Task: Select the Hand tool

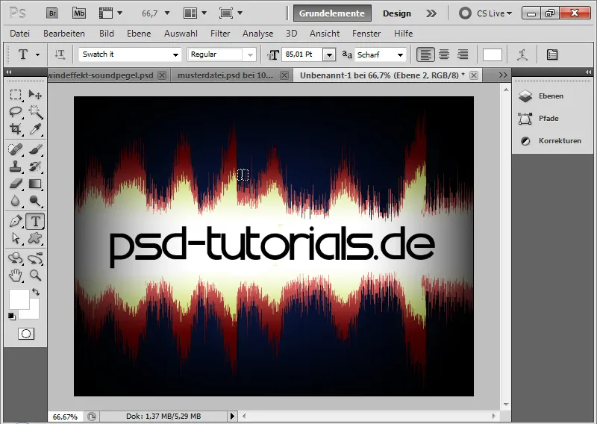Action: 16,275
